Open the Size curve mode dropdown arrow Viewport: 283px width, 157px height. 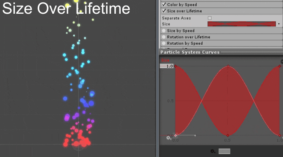tap(279, 24)
